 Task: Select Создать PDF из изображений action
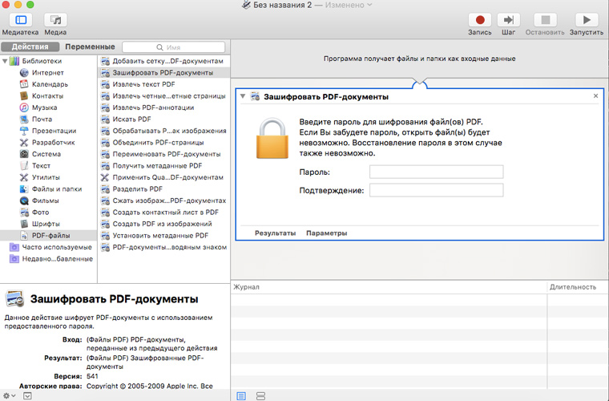tap(164, 225)
